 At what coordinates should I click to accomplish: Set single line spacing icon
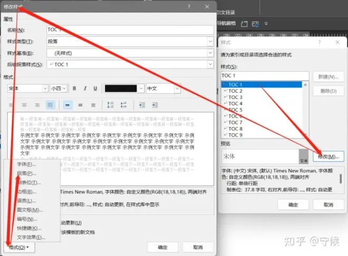click(67, 105)
